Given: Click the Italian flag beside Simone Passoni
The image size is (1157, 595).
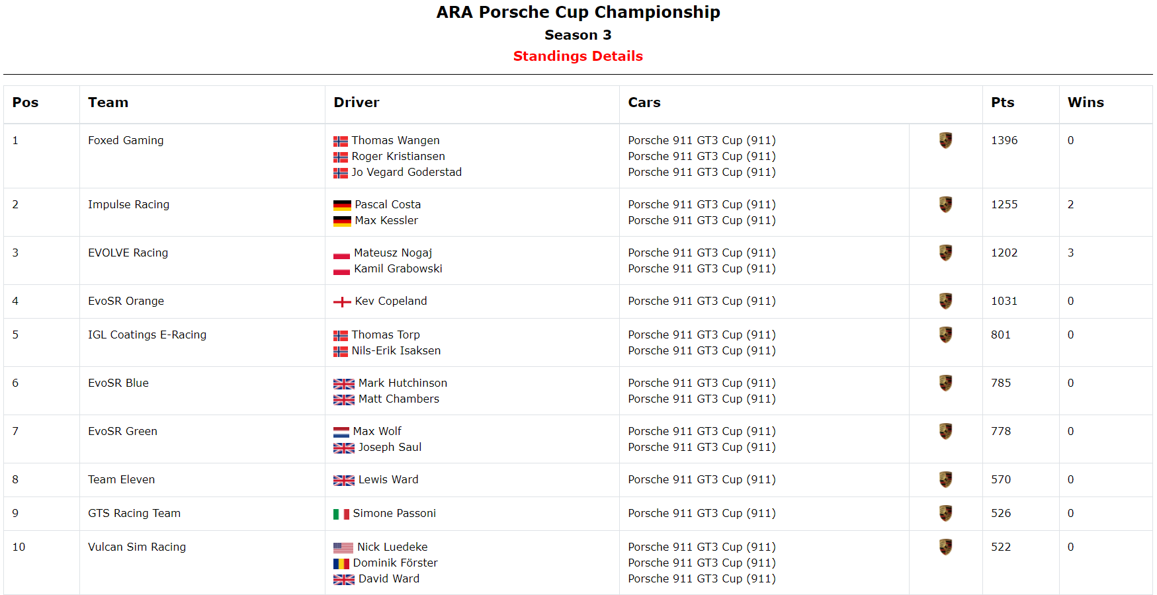Looking at the screenshot, I should (341, 514).
